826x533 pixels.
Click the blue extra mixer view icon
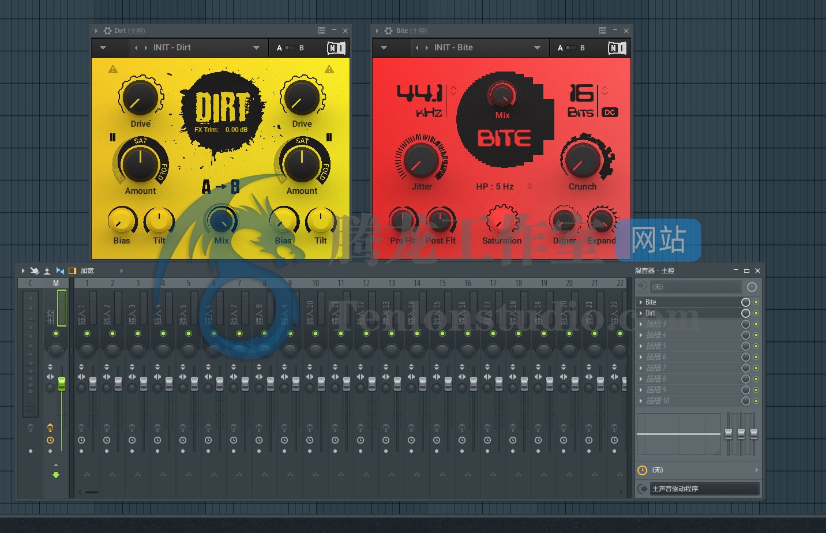(x=60, y=271)
